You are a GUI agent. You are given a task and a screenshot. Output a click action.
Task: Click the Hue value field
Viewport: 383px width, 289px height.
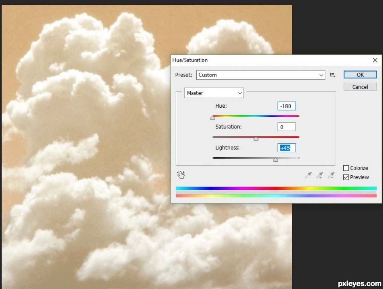(287, 106)
